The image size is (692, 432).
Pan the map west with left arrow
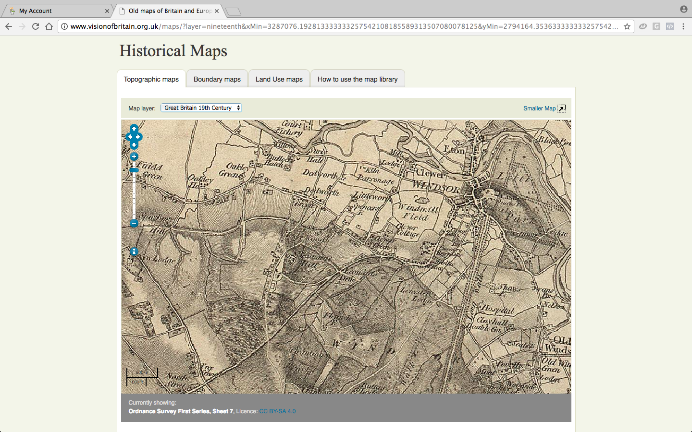coord(130,137)
